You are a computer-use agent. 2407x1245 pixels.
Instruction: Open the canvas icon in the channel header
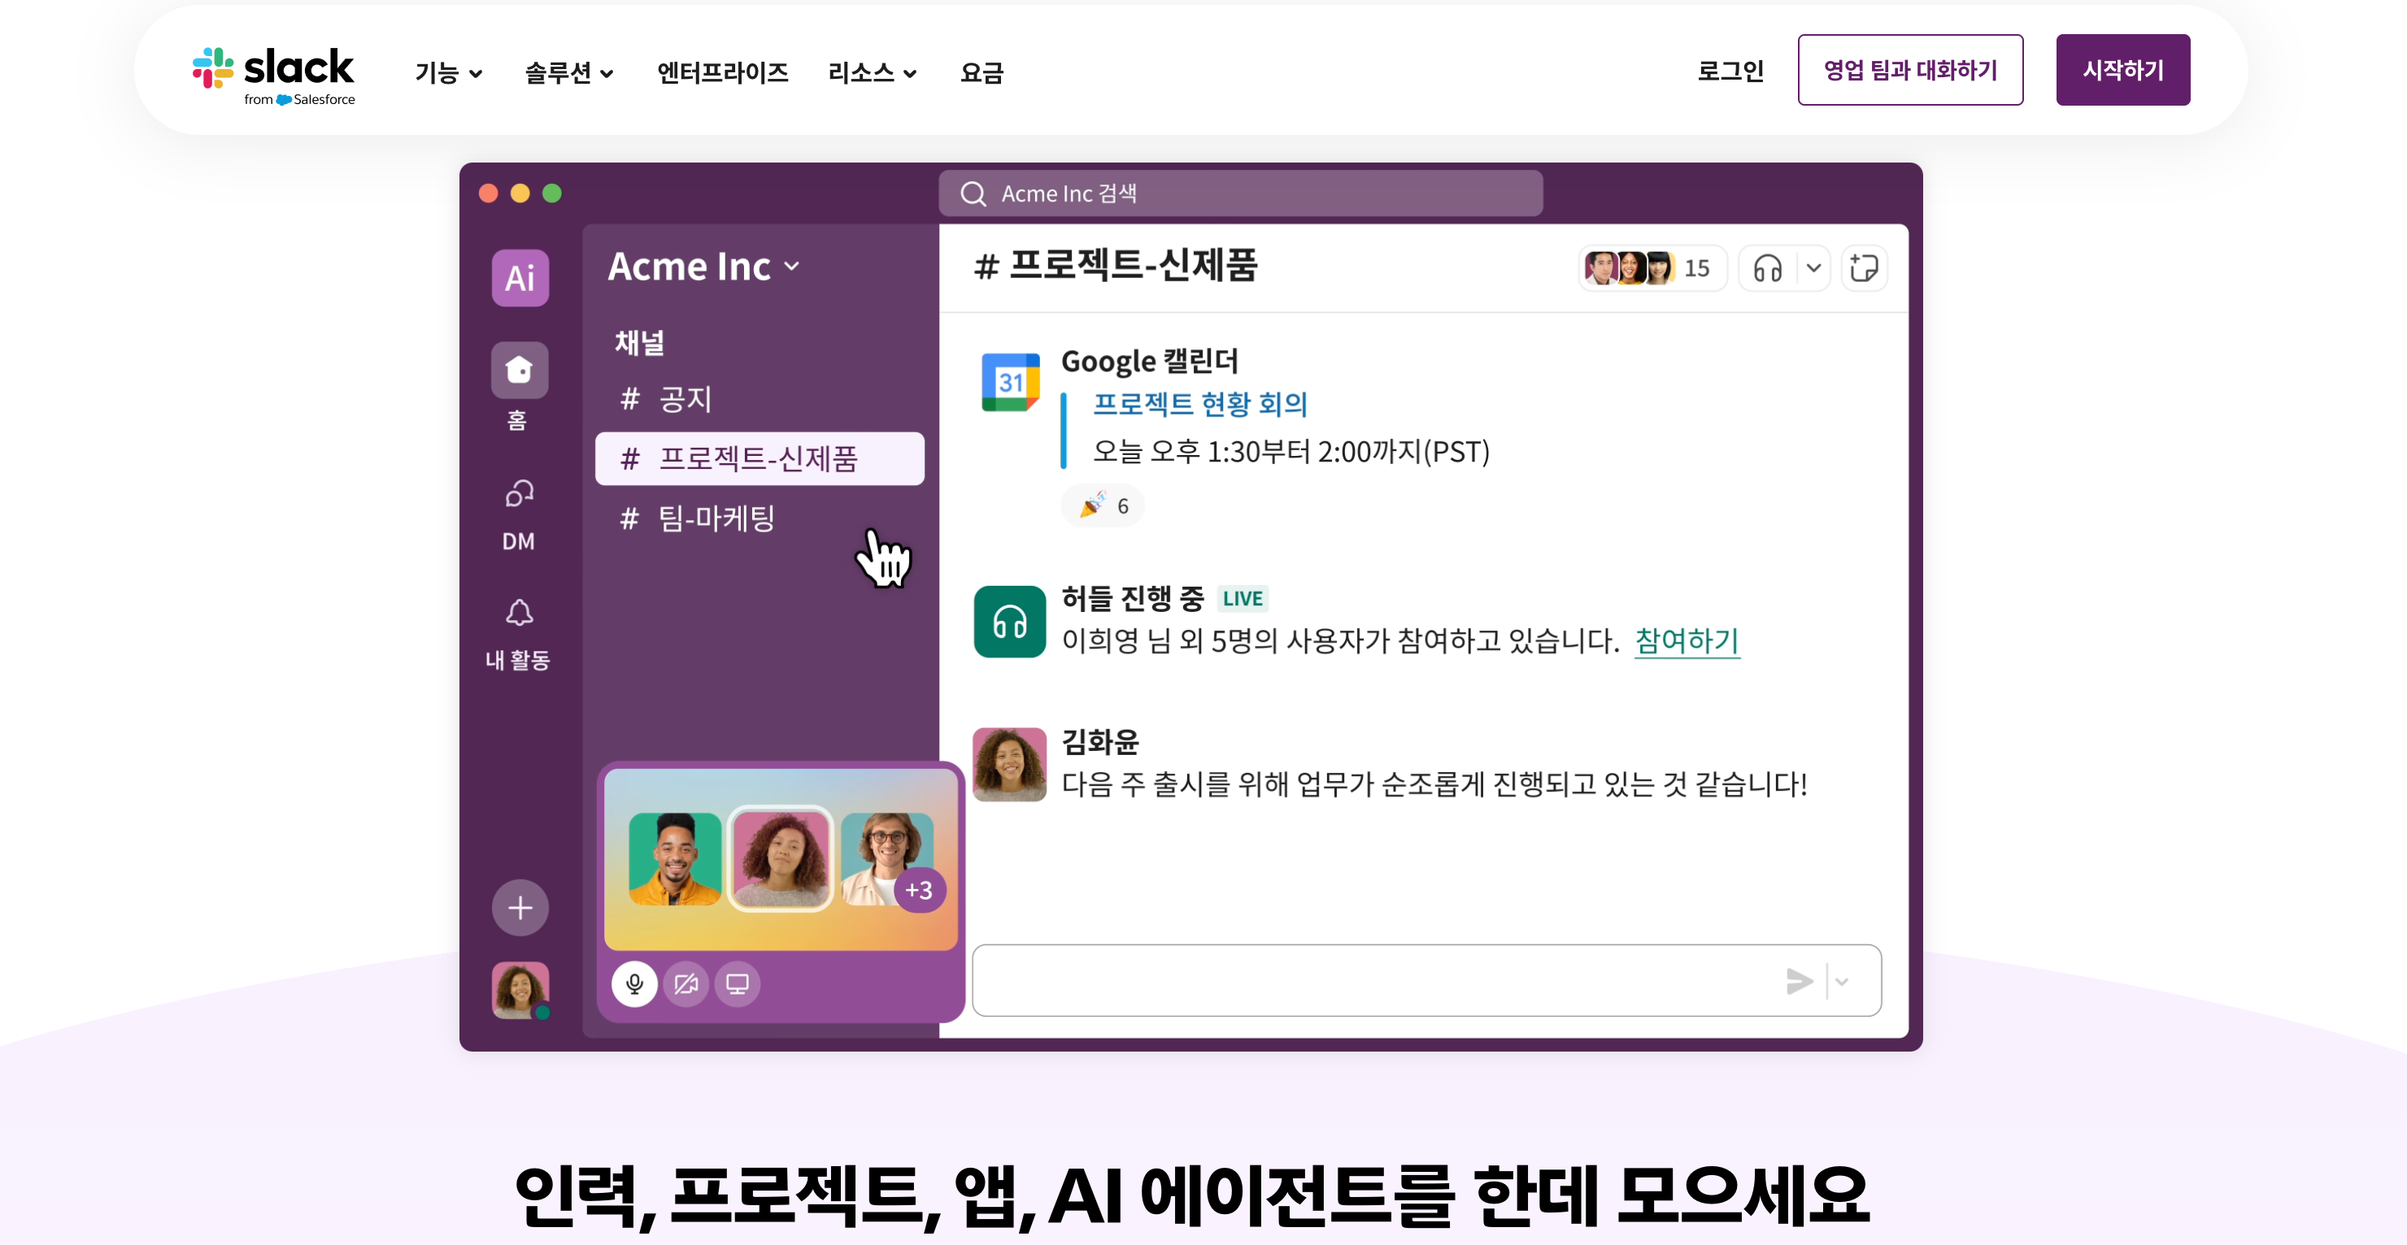tap(1864, 268)
